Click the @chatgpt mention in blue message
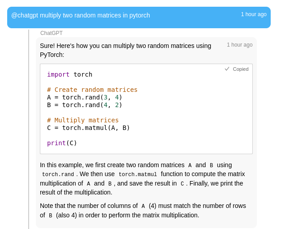The height and width of the screenshot is (229, 281). point(25,15)
